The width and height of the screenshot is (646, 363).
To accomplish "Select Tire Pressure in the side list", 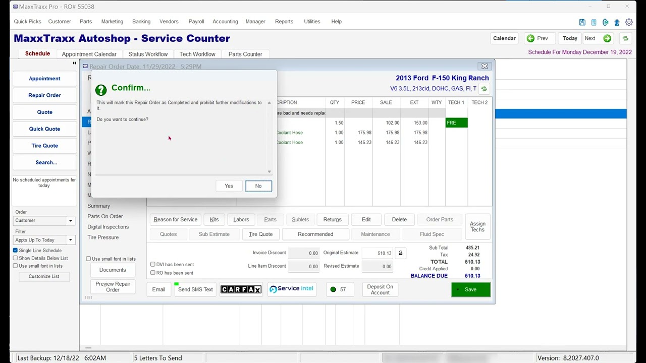I will [x=103, y=237].
